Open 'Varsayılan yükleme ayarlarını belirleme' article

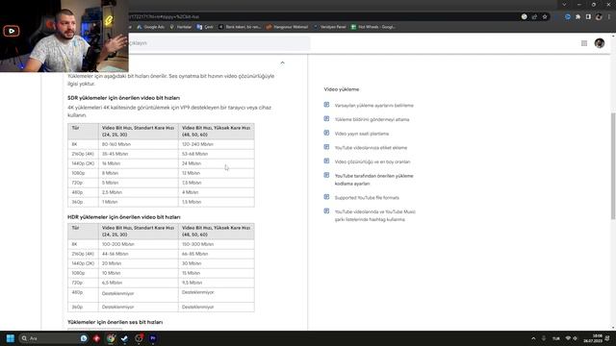(x=374, y=106)
